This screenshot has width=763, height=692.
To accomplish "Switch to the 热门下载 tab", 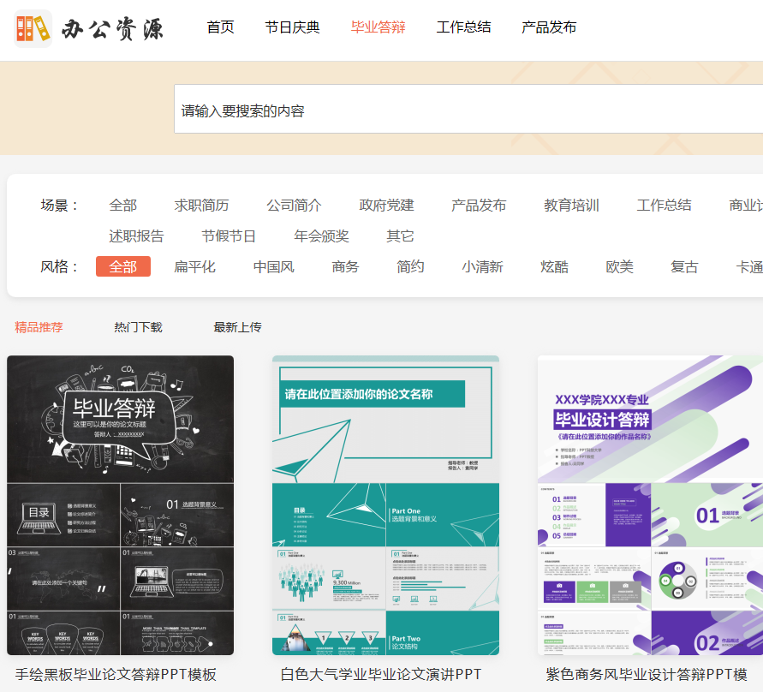I will 138,327.
